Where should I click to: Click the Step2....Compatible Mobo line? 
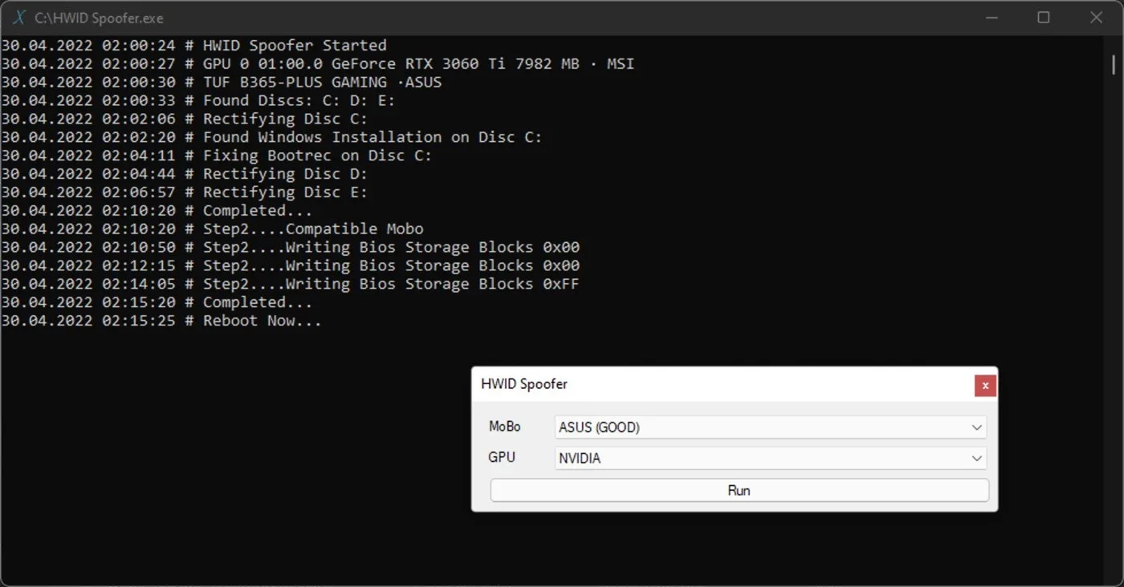(x=212, y=229)
